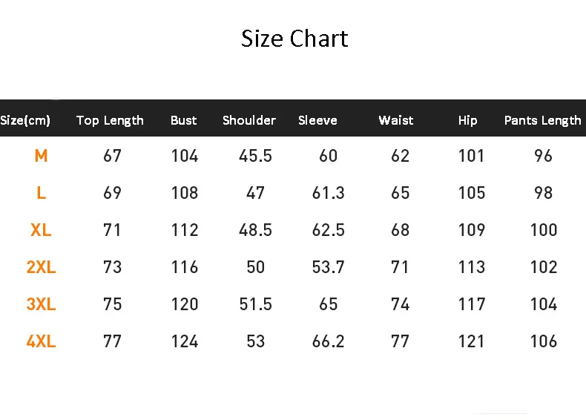This screenshot has width=586, height=420.
Task: Click the Size Chart title
Action: (x=294, y=39)
